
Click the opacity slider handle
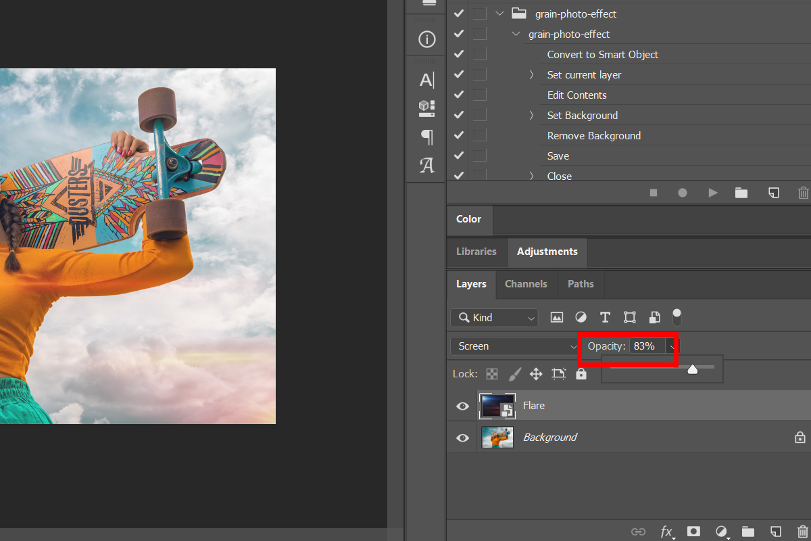[692, 369]
